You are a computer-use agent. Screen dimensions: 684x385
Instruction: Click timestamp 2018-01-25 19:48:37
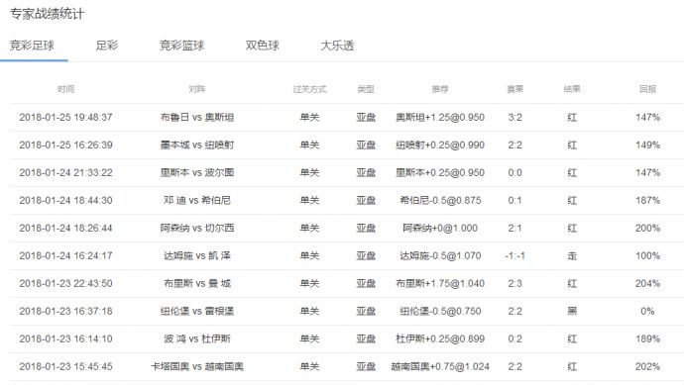[65, 117]
